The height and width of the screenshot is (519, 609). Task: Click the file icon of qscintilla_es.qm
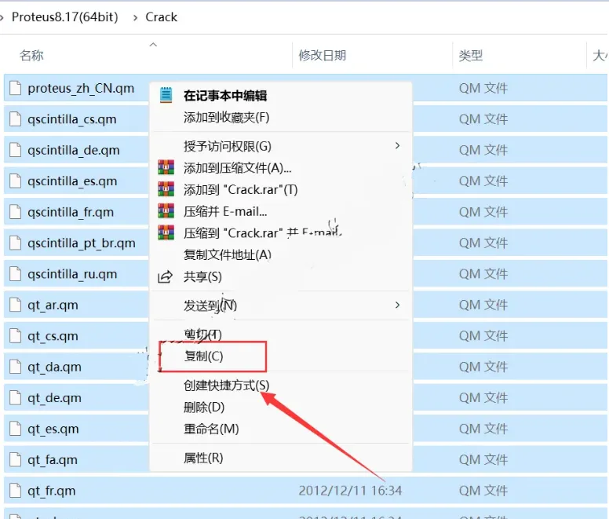pyautogui.click(x=15, y=181)
